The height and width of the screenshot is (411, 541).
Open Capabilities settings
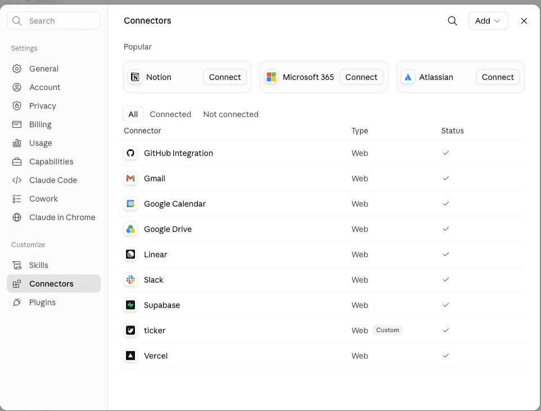coord(54,162)
